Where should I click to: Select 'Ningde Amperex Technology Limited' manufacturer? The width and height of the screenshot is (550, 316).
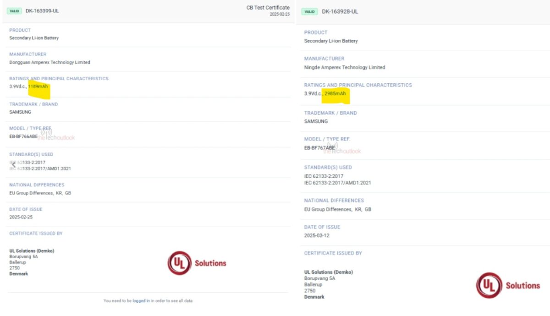click(345, 67)
